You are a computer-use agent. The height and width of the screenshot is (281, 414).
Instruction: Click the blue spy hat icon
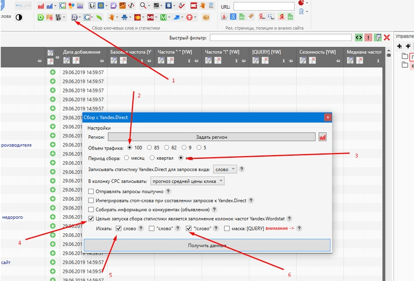124,17
